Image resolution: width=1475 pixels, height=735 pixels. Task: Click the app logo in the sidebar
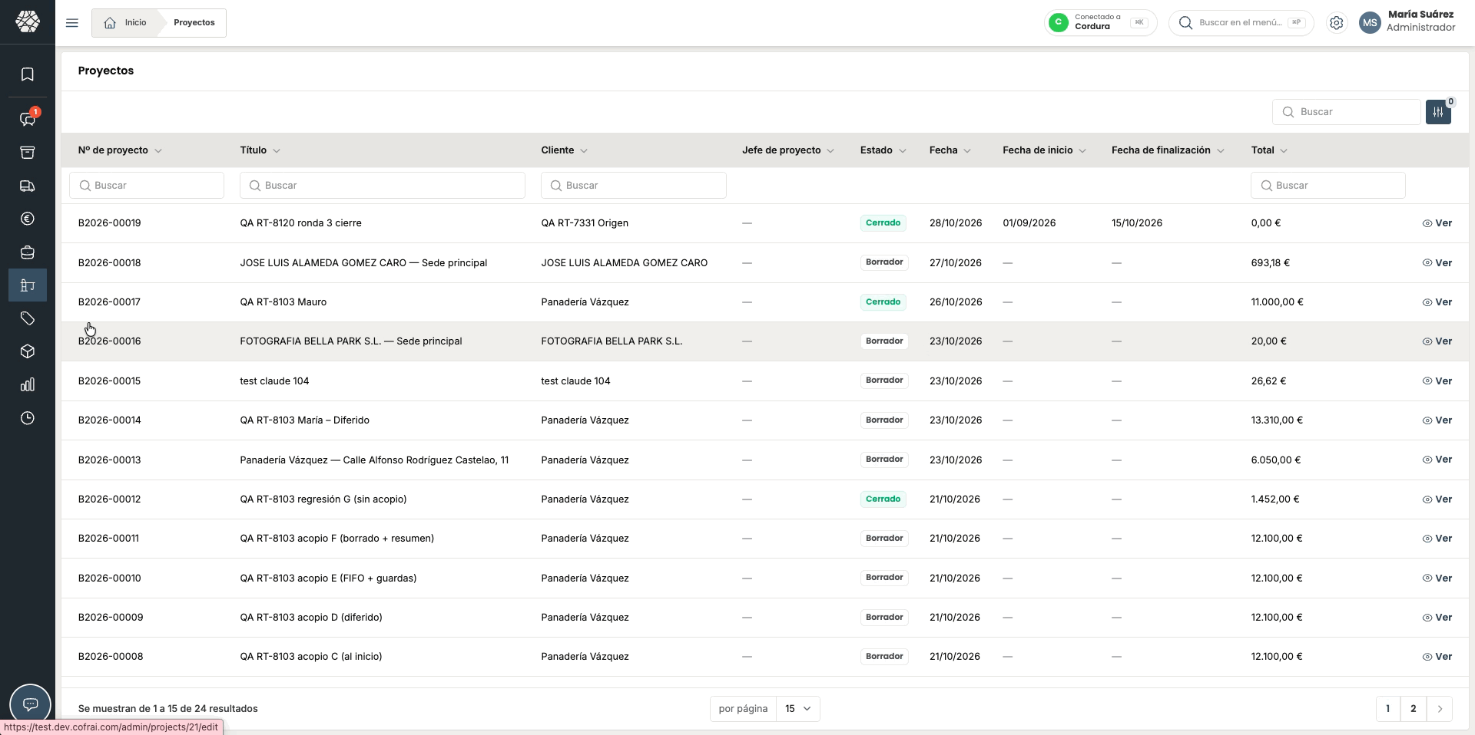(x=28, y=21)
